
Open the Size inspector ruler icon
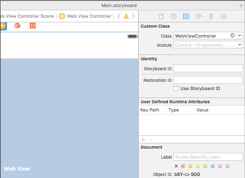pos(211,16)
